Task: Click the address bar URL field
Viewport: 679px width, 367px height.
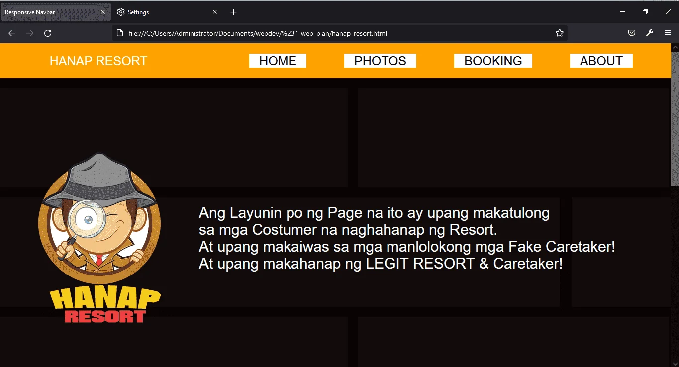Action: click(x=339, y=33)
